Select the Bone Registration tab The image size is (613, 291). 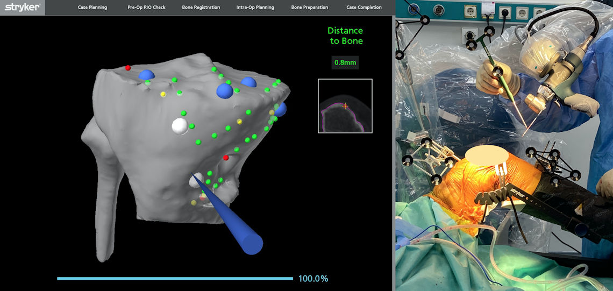tap(201, 8)
